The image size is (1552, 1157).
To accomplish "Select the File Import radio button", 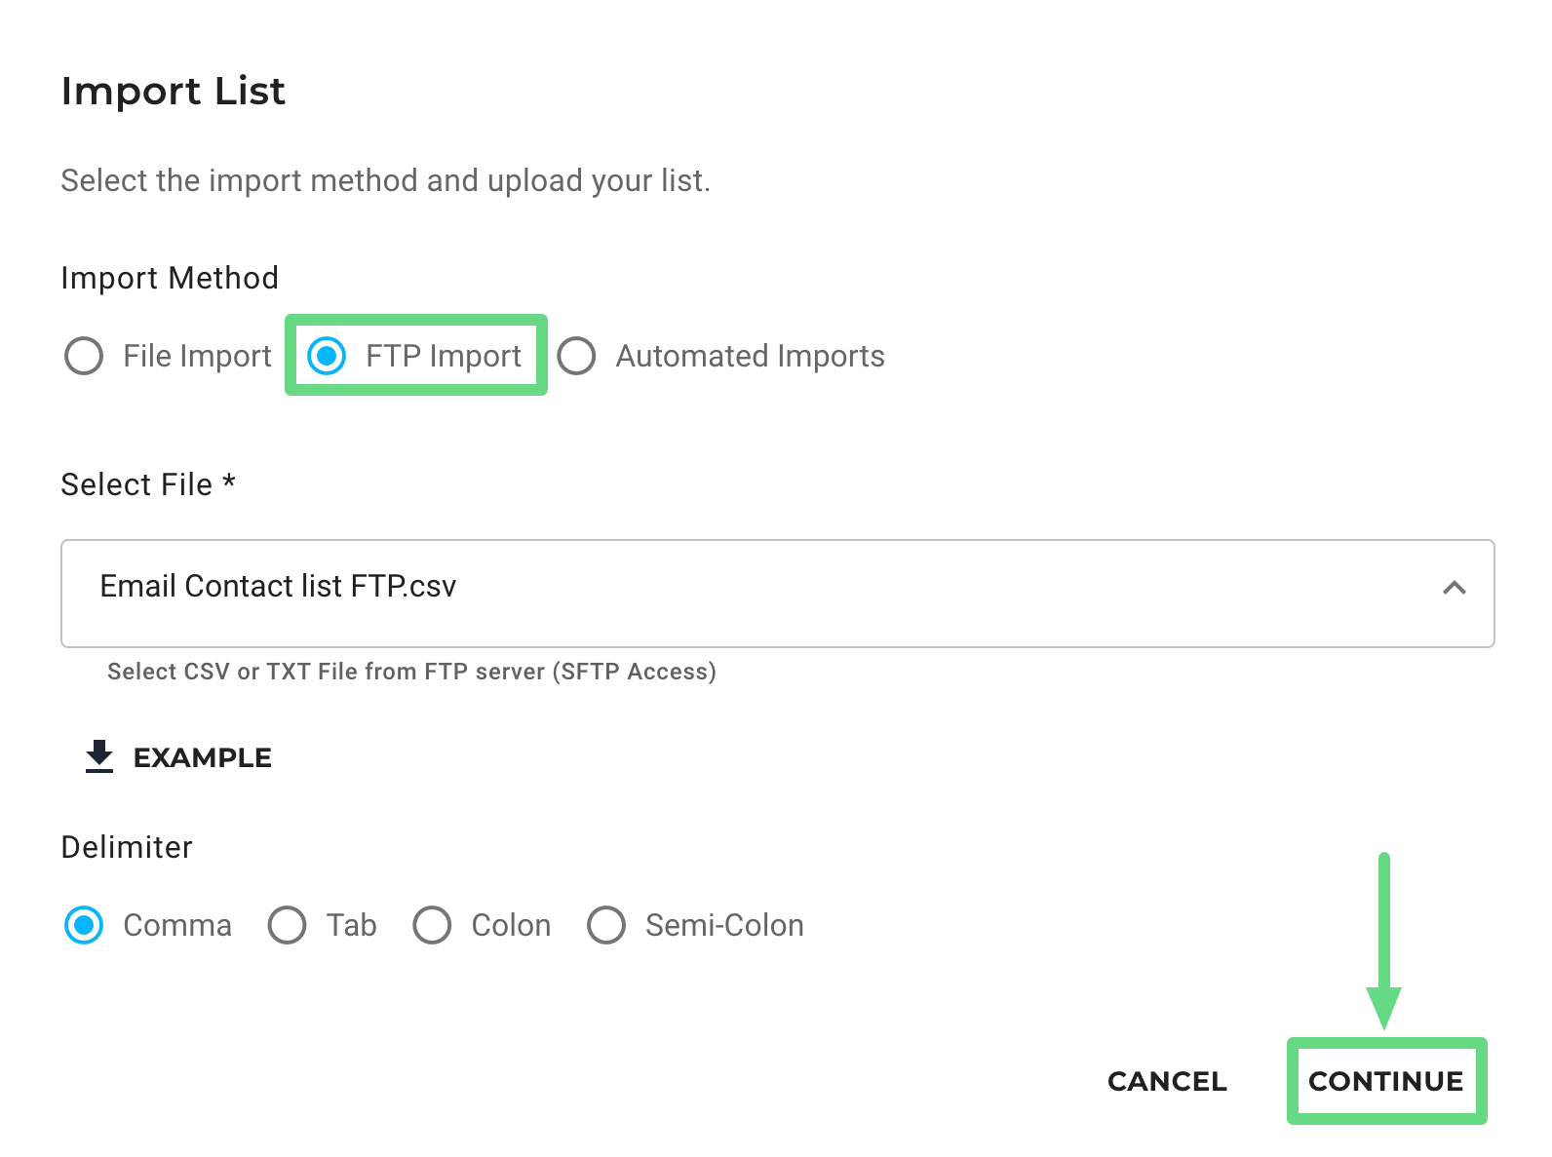I will pyautogui.click(x=84, y=356).
